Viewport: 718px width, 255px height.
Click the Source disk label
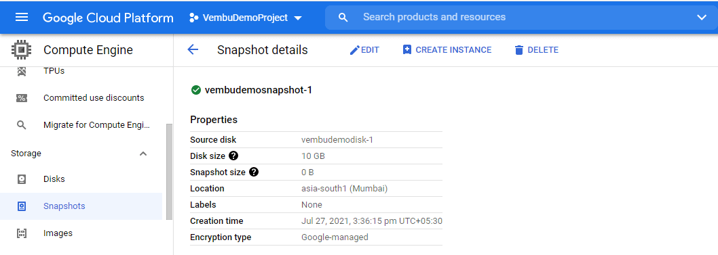coord(213,140)
